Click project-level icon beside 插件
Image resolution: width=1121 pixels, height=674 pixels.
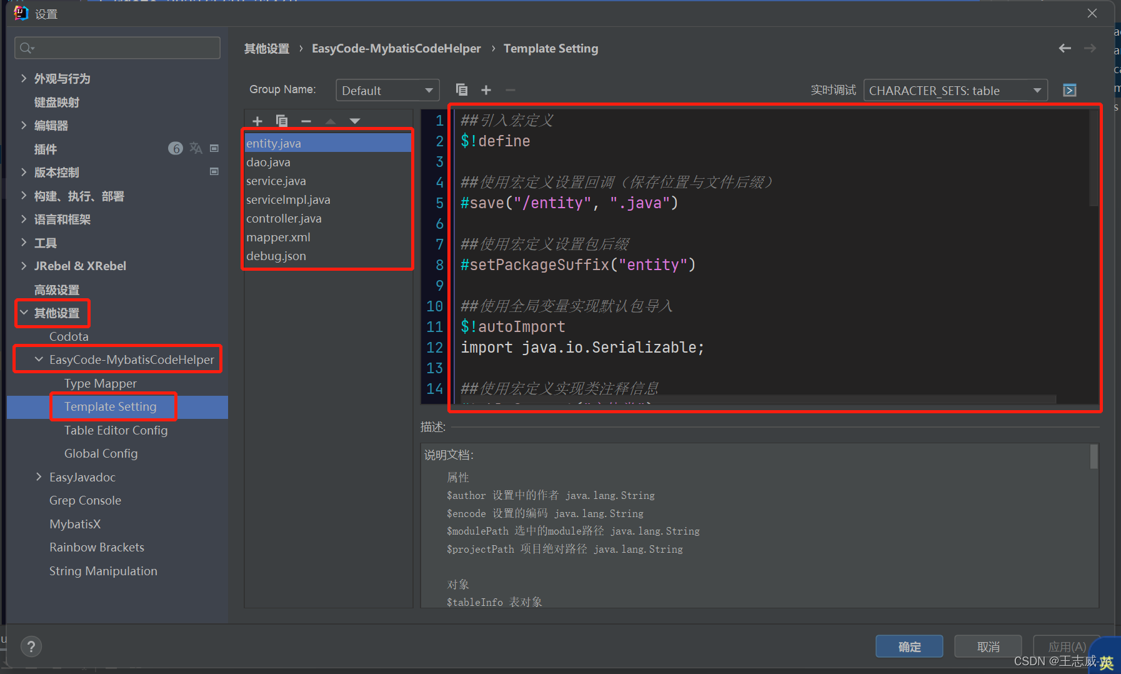214,148
